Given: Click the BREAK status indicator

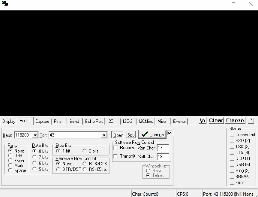Looking at the screenshot, I should click(x=232, y=176).
